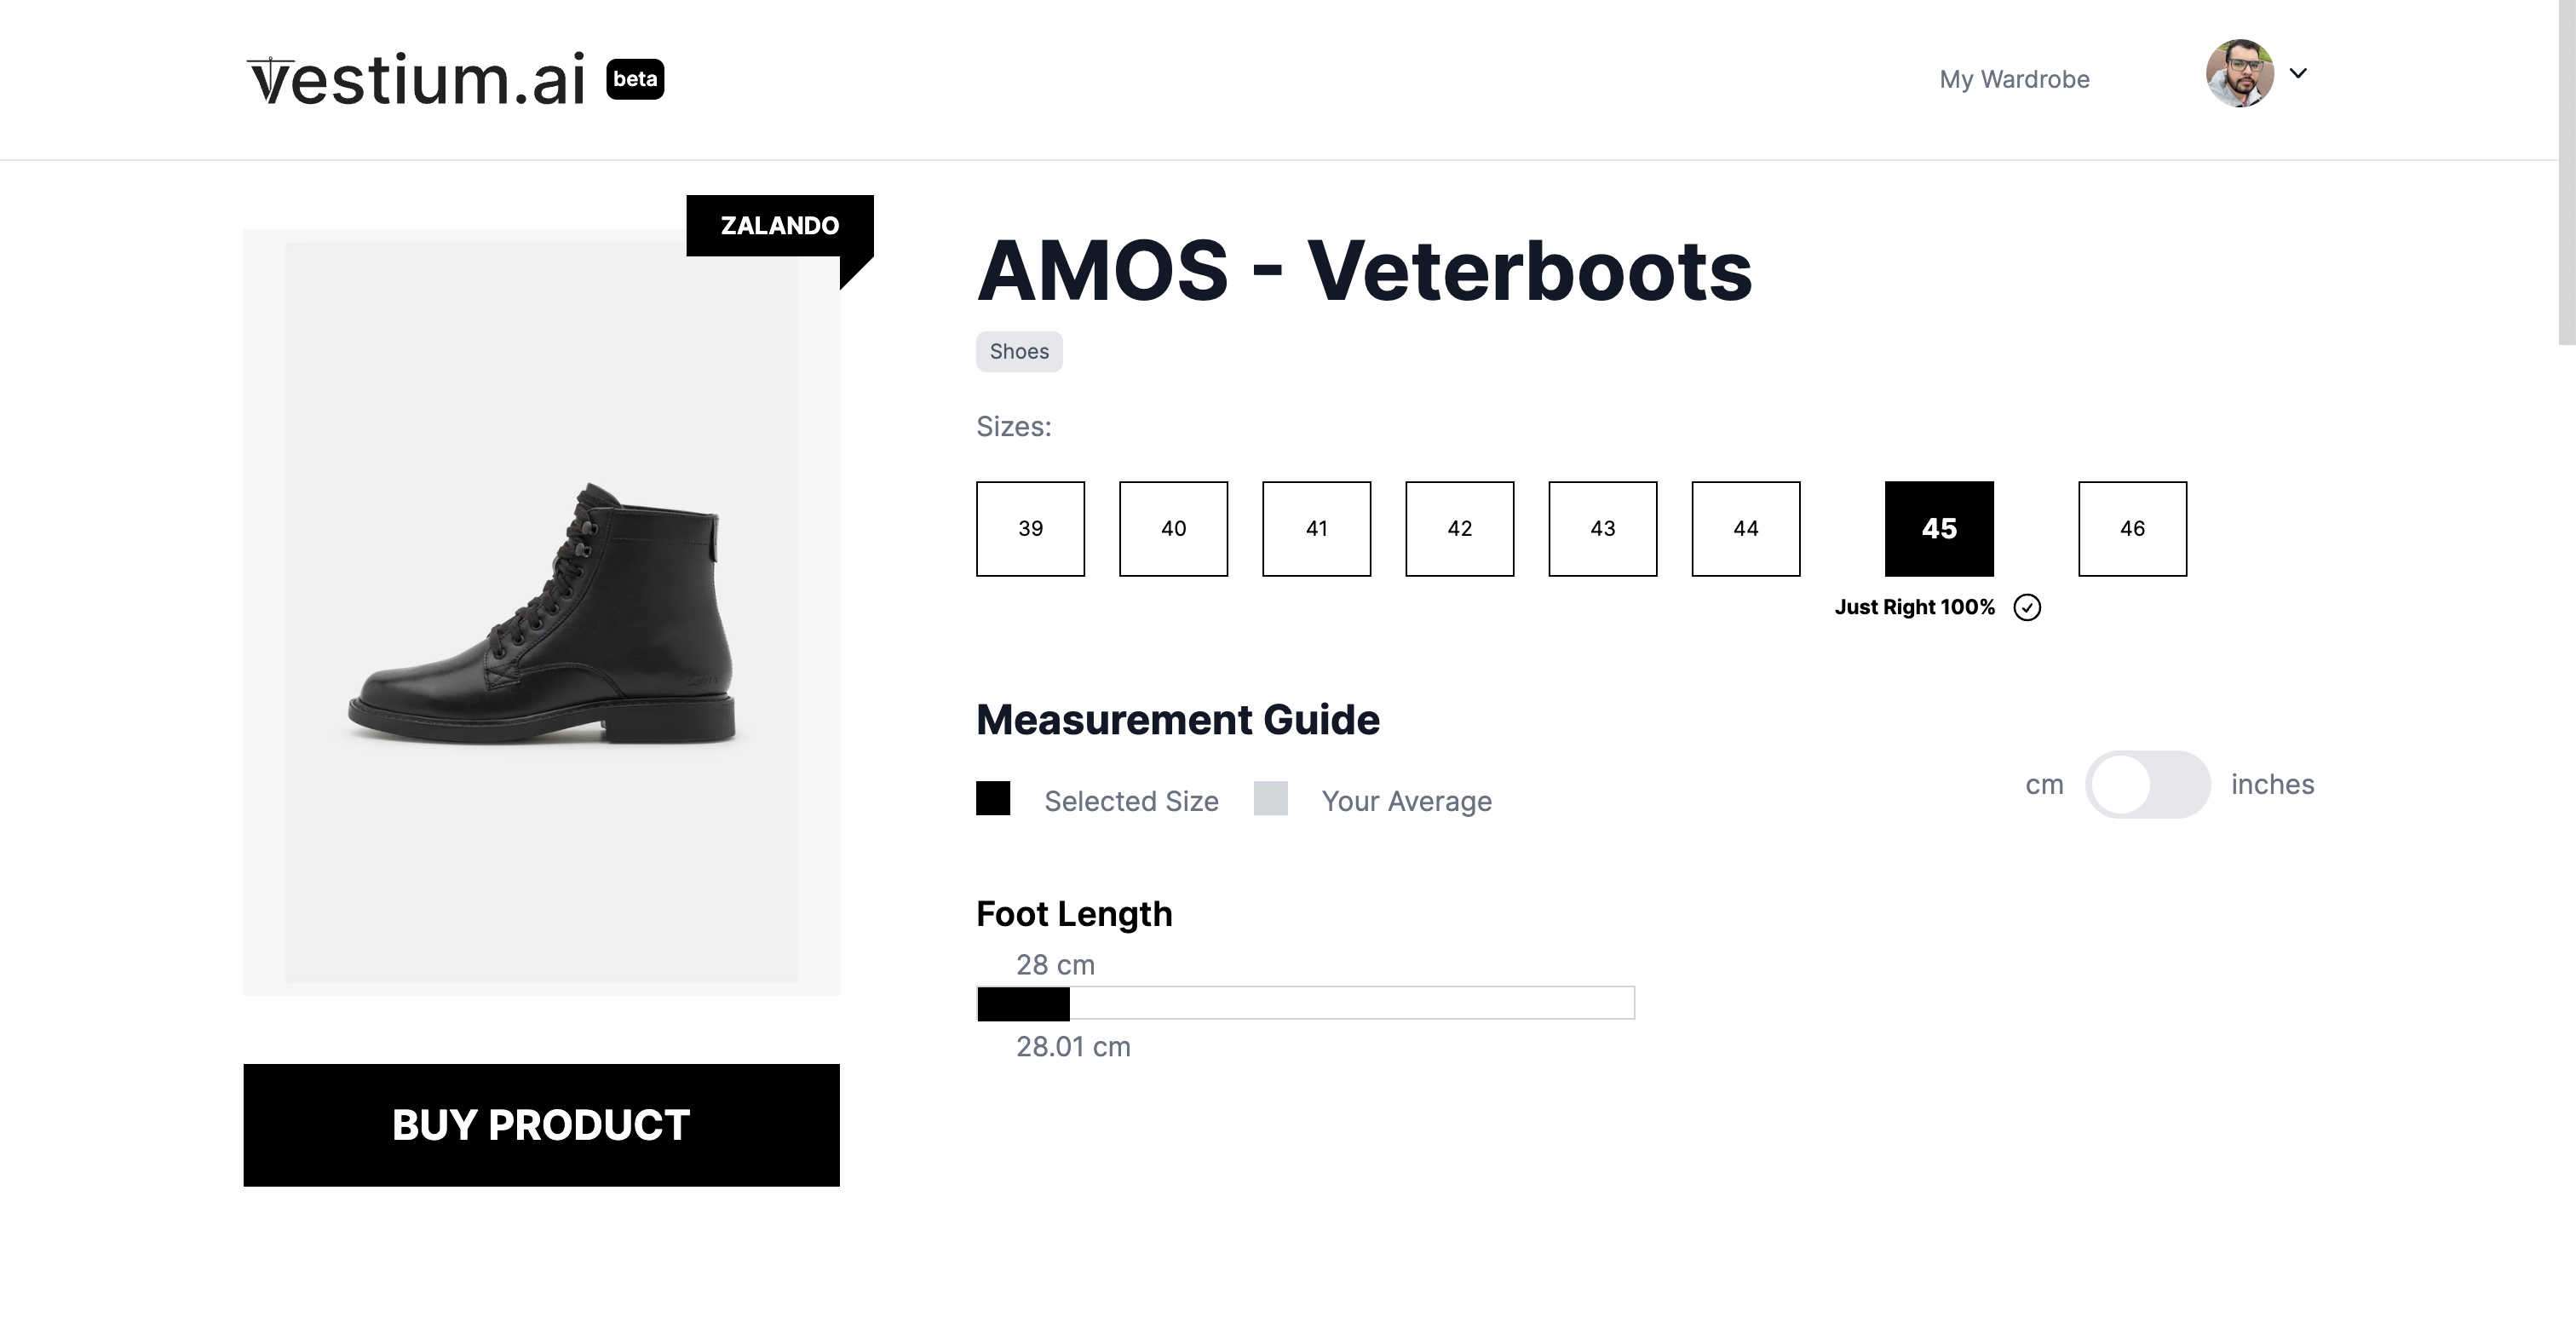
Task: Select shoe size 39
Action: click(x=1030, y=528)
